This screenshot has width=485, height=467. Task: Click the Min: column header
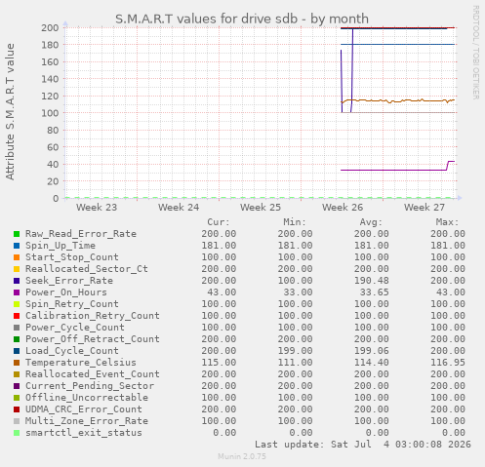(295, 222)
